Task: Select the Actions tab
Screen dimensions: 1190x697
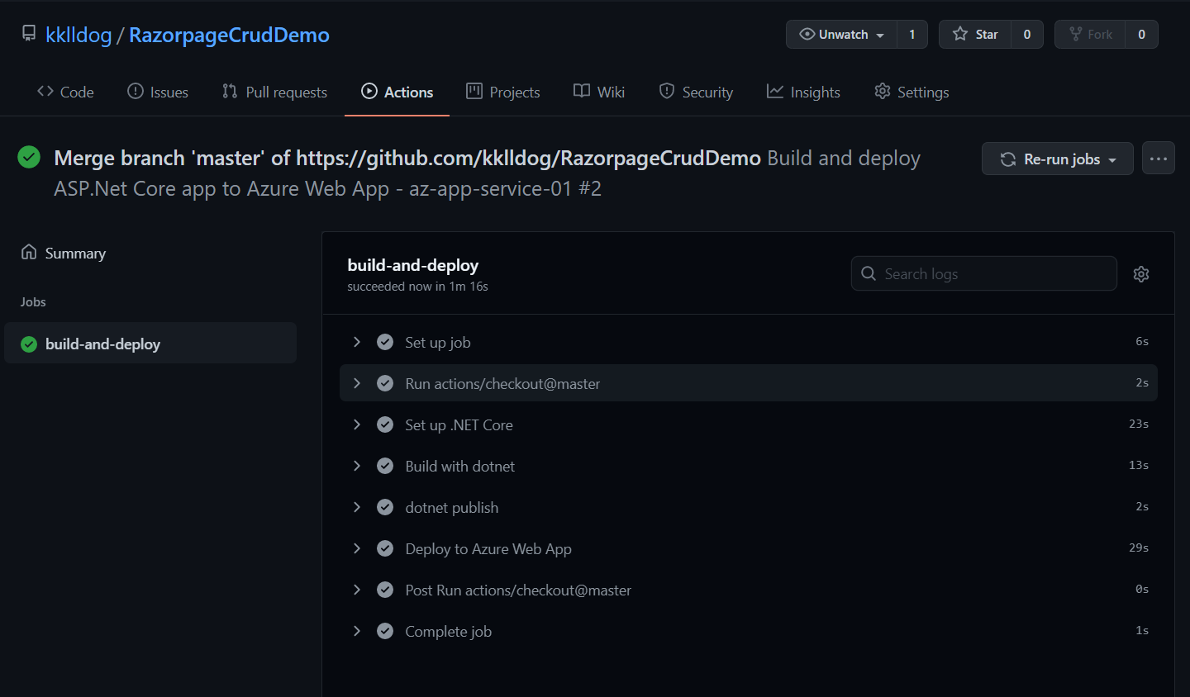Action: pyautogui.click(x=397, y=92)
